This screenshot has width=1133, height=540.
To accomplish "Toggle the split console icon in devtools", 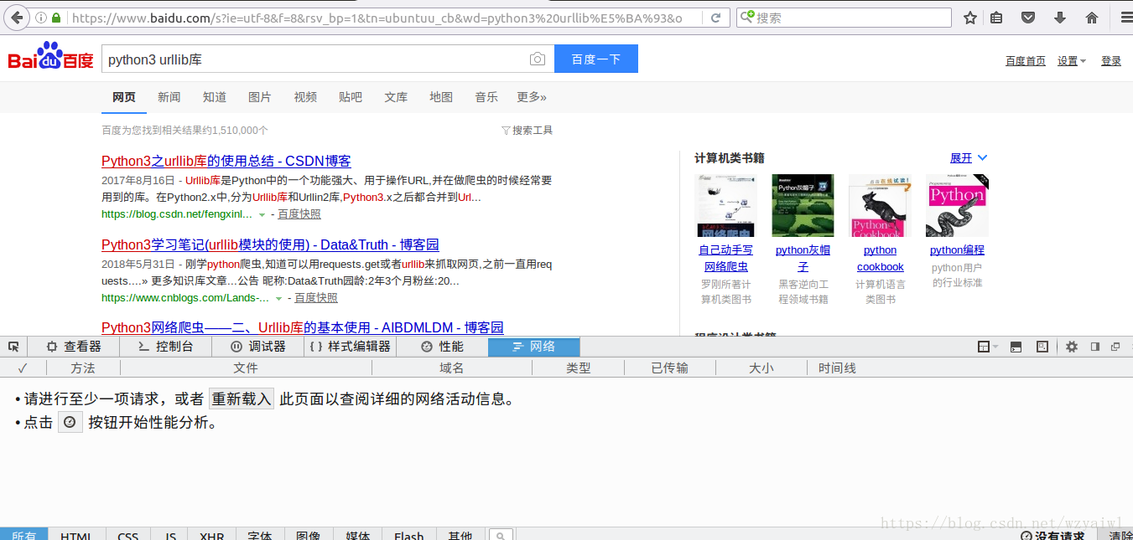I will tap(1016, 347).
